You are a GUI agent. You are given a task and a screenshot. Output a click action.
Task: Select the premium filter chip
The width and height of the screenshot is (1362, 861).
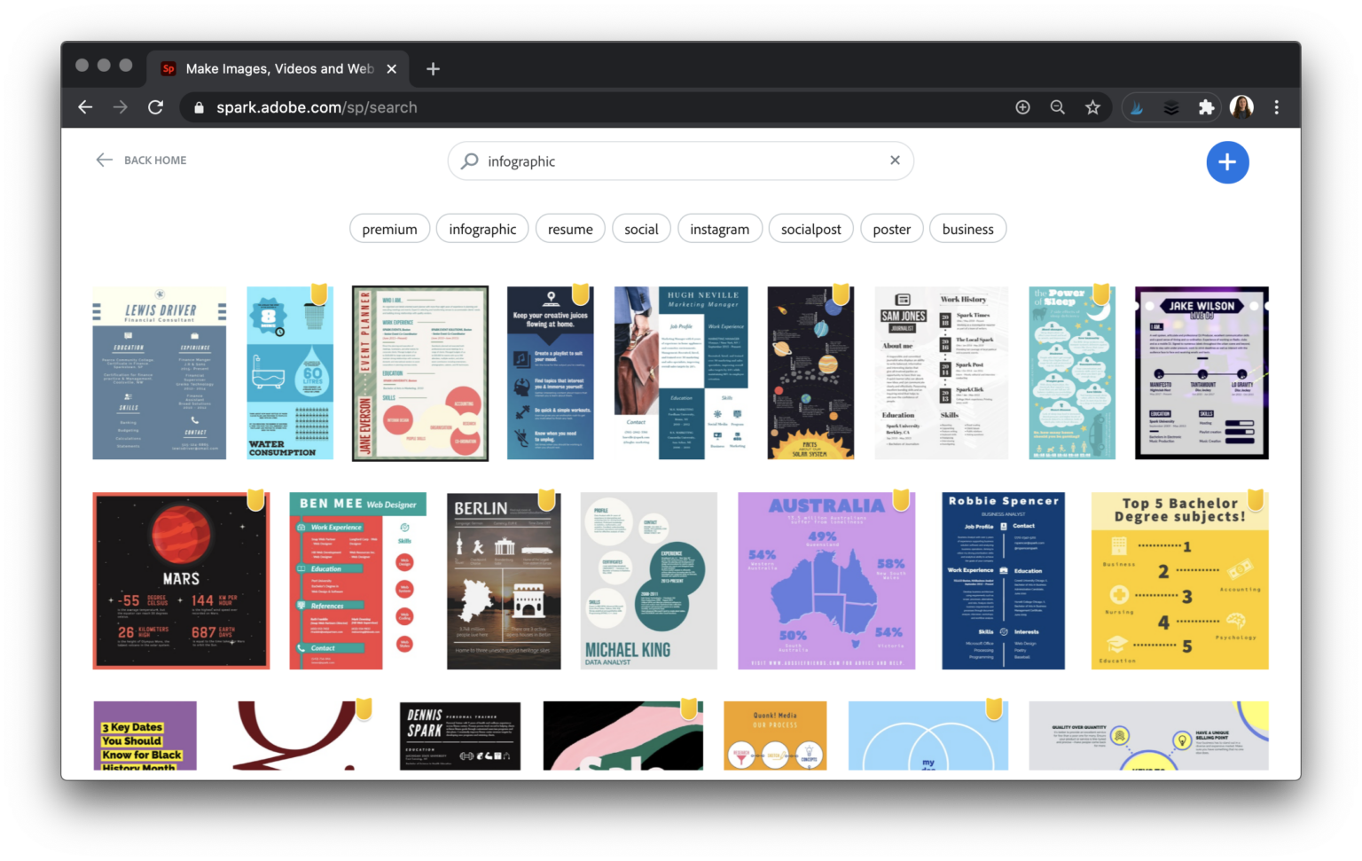(x=389, y=228)
